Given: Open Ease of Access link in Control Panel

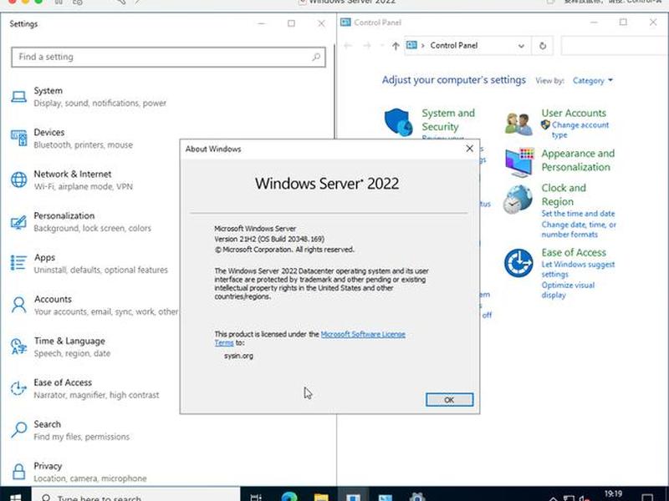Looking at the screenshot, I should point(574,252).
